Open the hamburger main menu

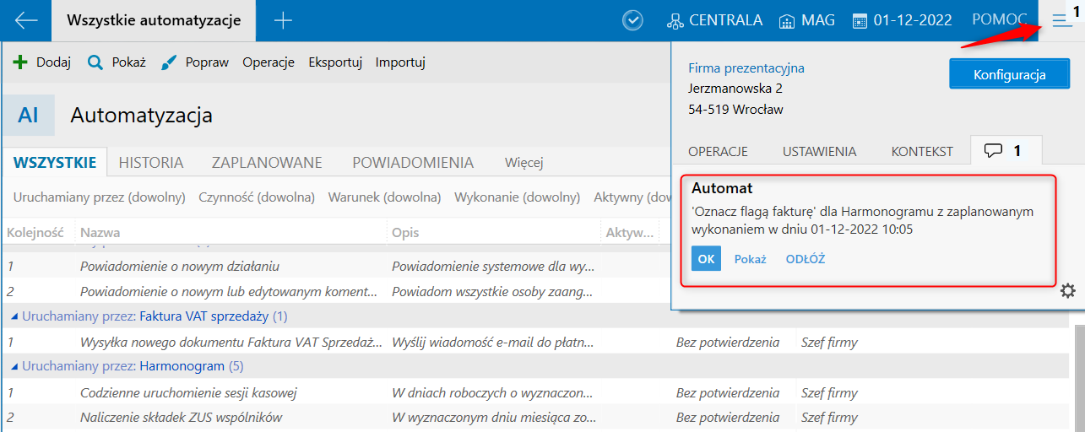tap(1062, 21)
